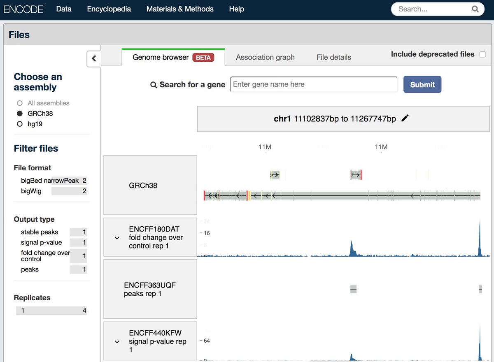The width and height of the screenshot is (494, 362).
Task: Click the Output type label
Action: point(34,219)
